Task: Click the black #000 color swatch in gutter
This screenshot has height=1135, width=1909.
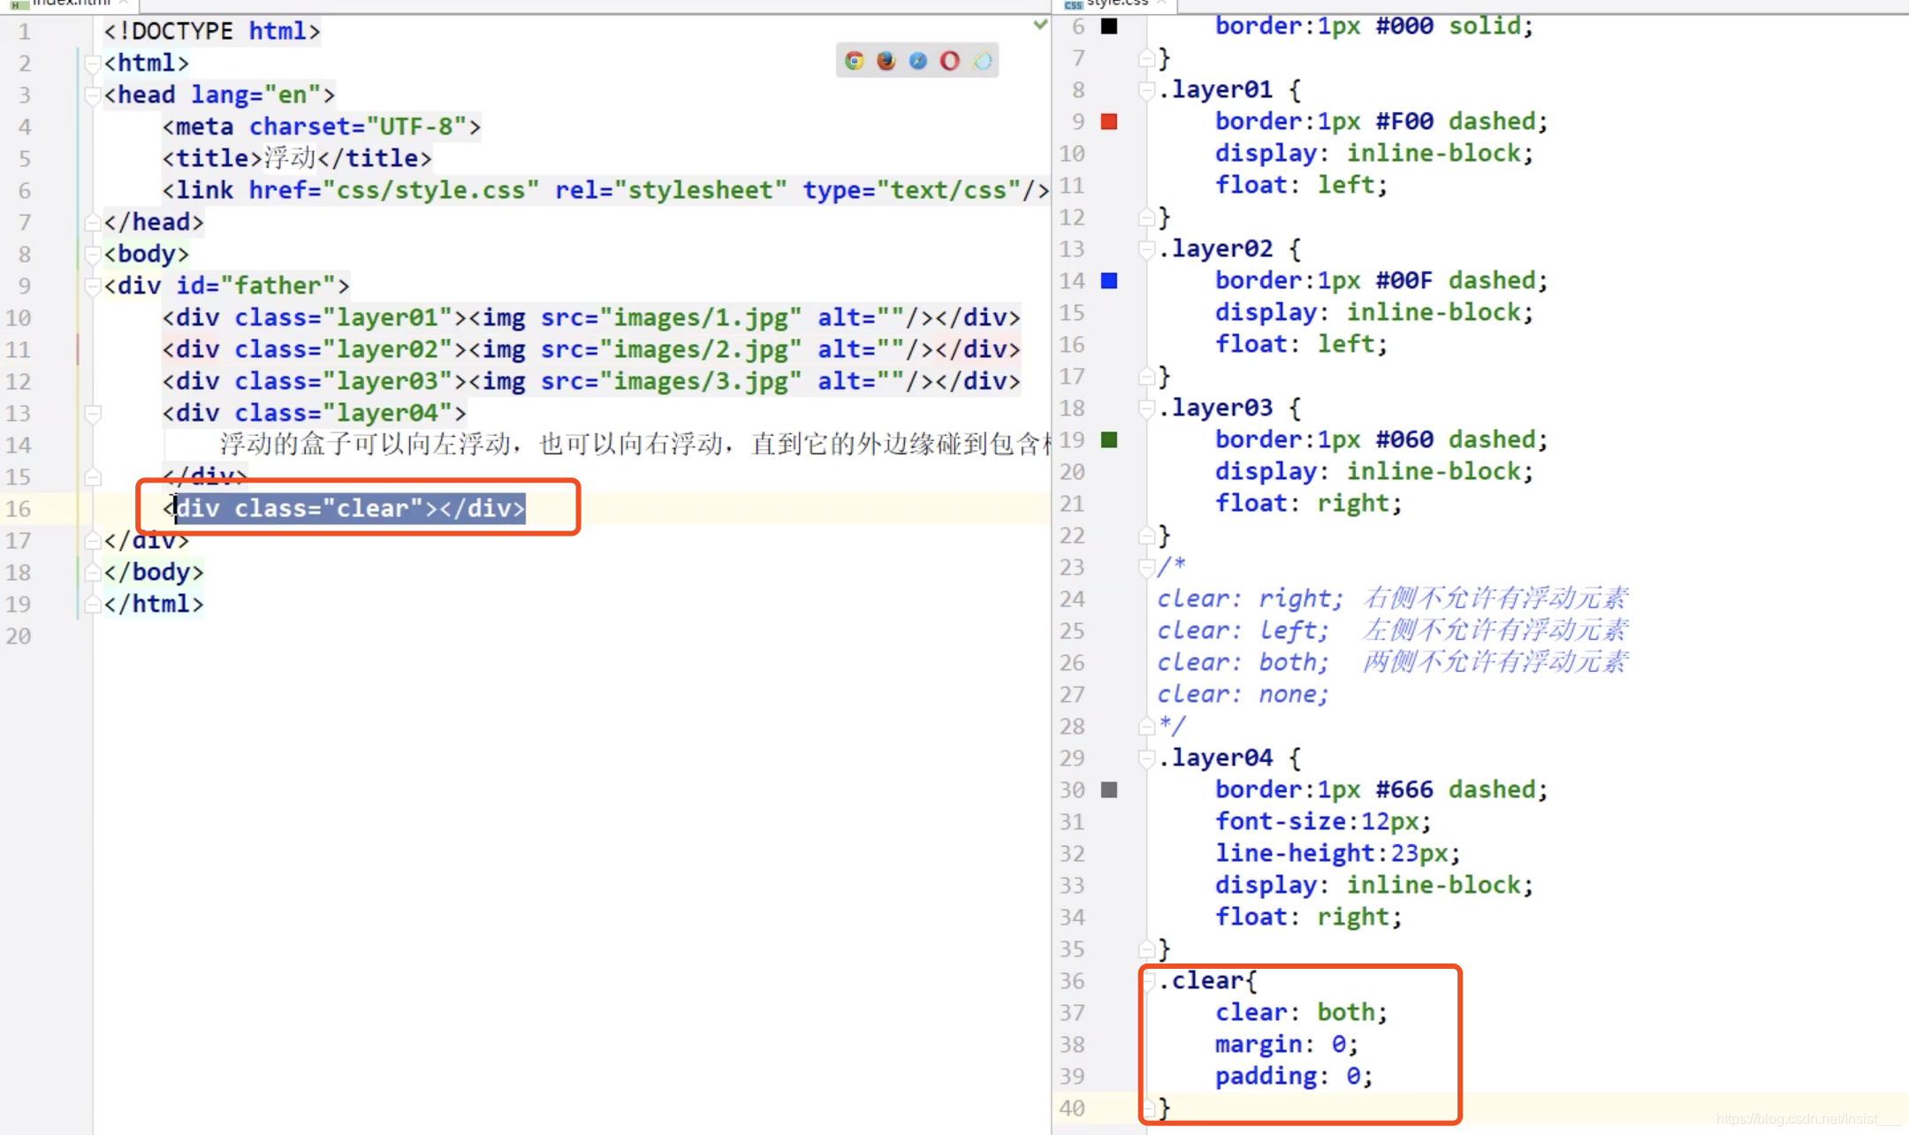Action: pyautogui.click(x=1109, y=27)
